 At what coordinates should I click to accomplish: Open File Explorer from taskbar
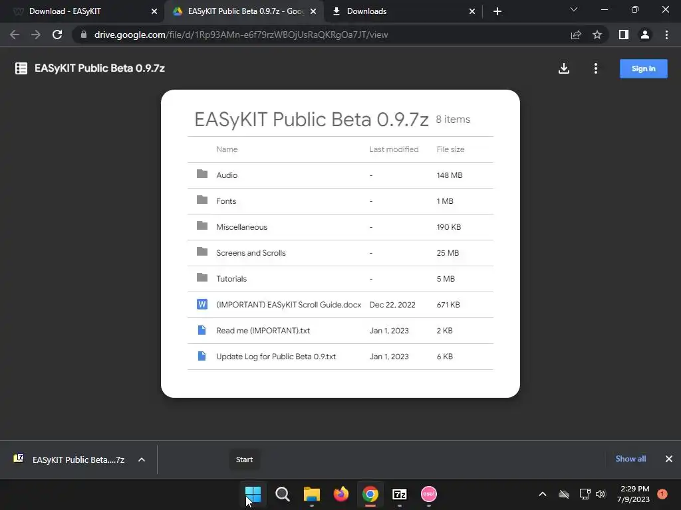point(312,494)
